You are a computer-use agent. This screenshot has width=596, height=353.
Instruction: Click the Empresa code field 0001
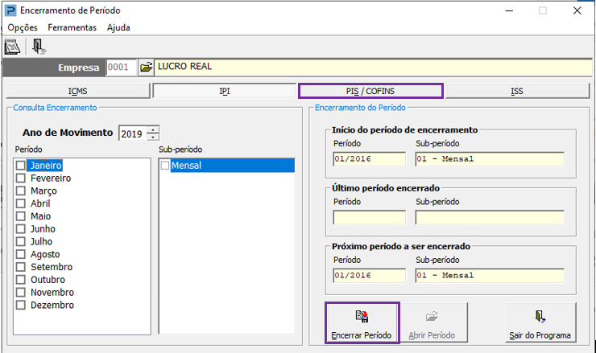121,68
